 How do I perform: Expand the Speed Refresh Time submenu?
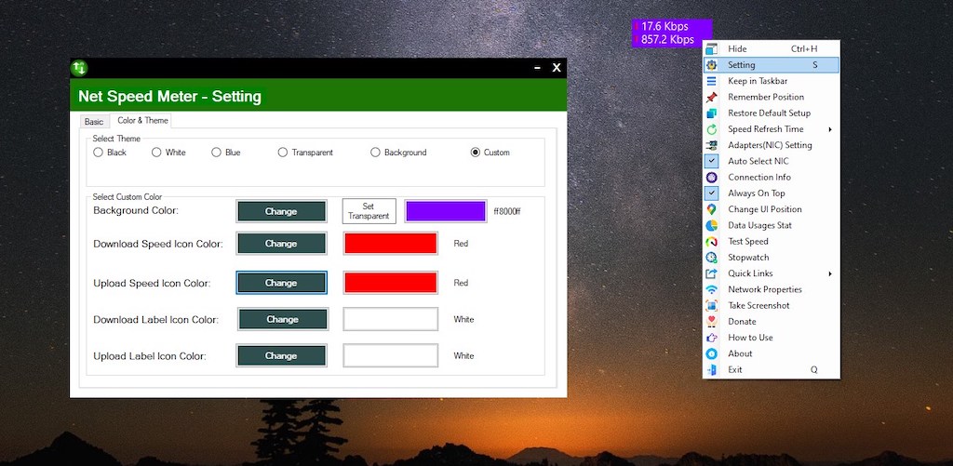click(x=829, y=129)
